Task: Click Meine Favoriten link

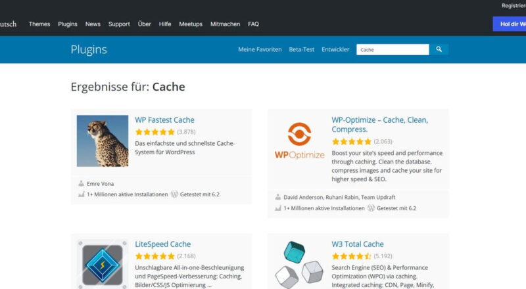Action: click(x=260, y=49)
